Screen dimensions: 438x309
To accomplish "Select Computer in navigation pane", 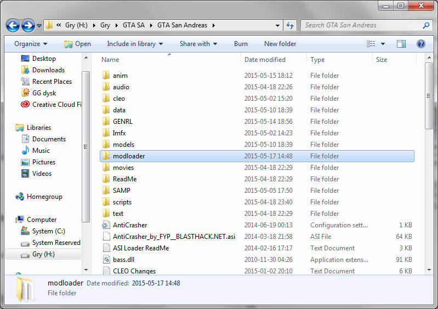I will (36, 220).
